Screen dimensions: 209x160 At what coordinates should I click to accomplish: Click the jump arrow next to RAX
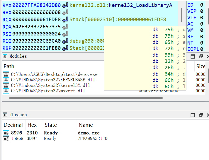[65, 5]
